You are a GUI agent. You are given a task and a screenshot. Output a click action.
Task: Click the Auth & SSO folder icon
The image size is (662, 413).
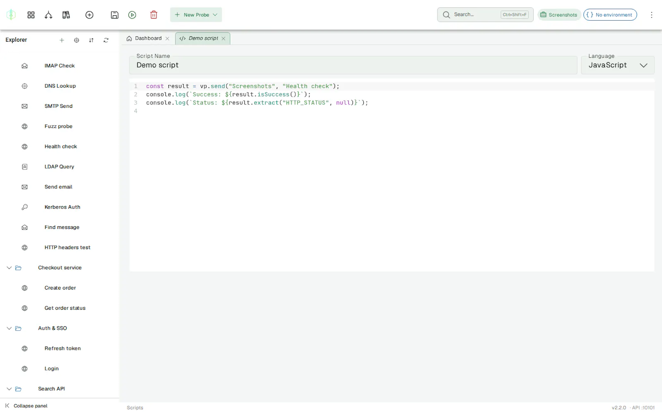point(18,329)
